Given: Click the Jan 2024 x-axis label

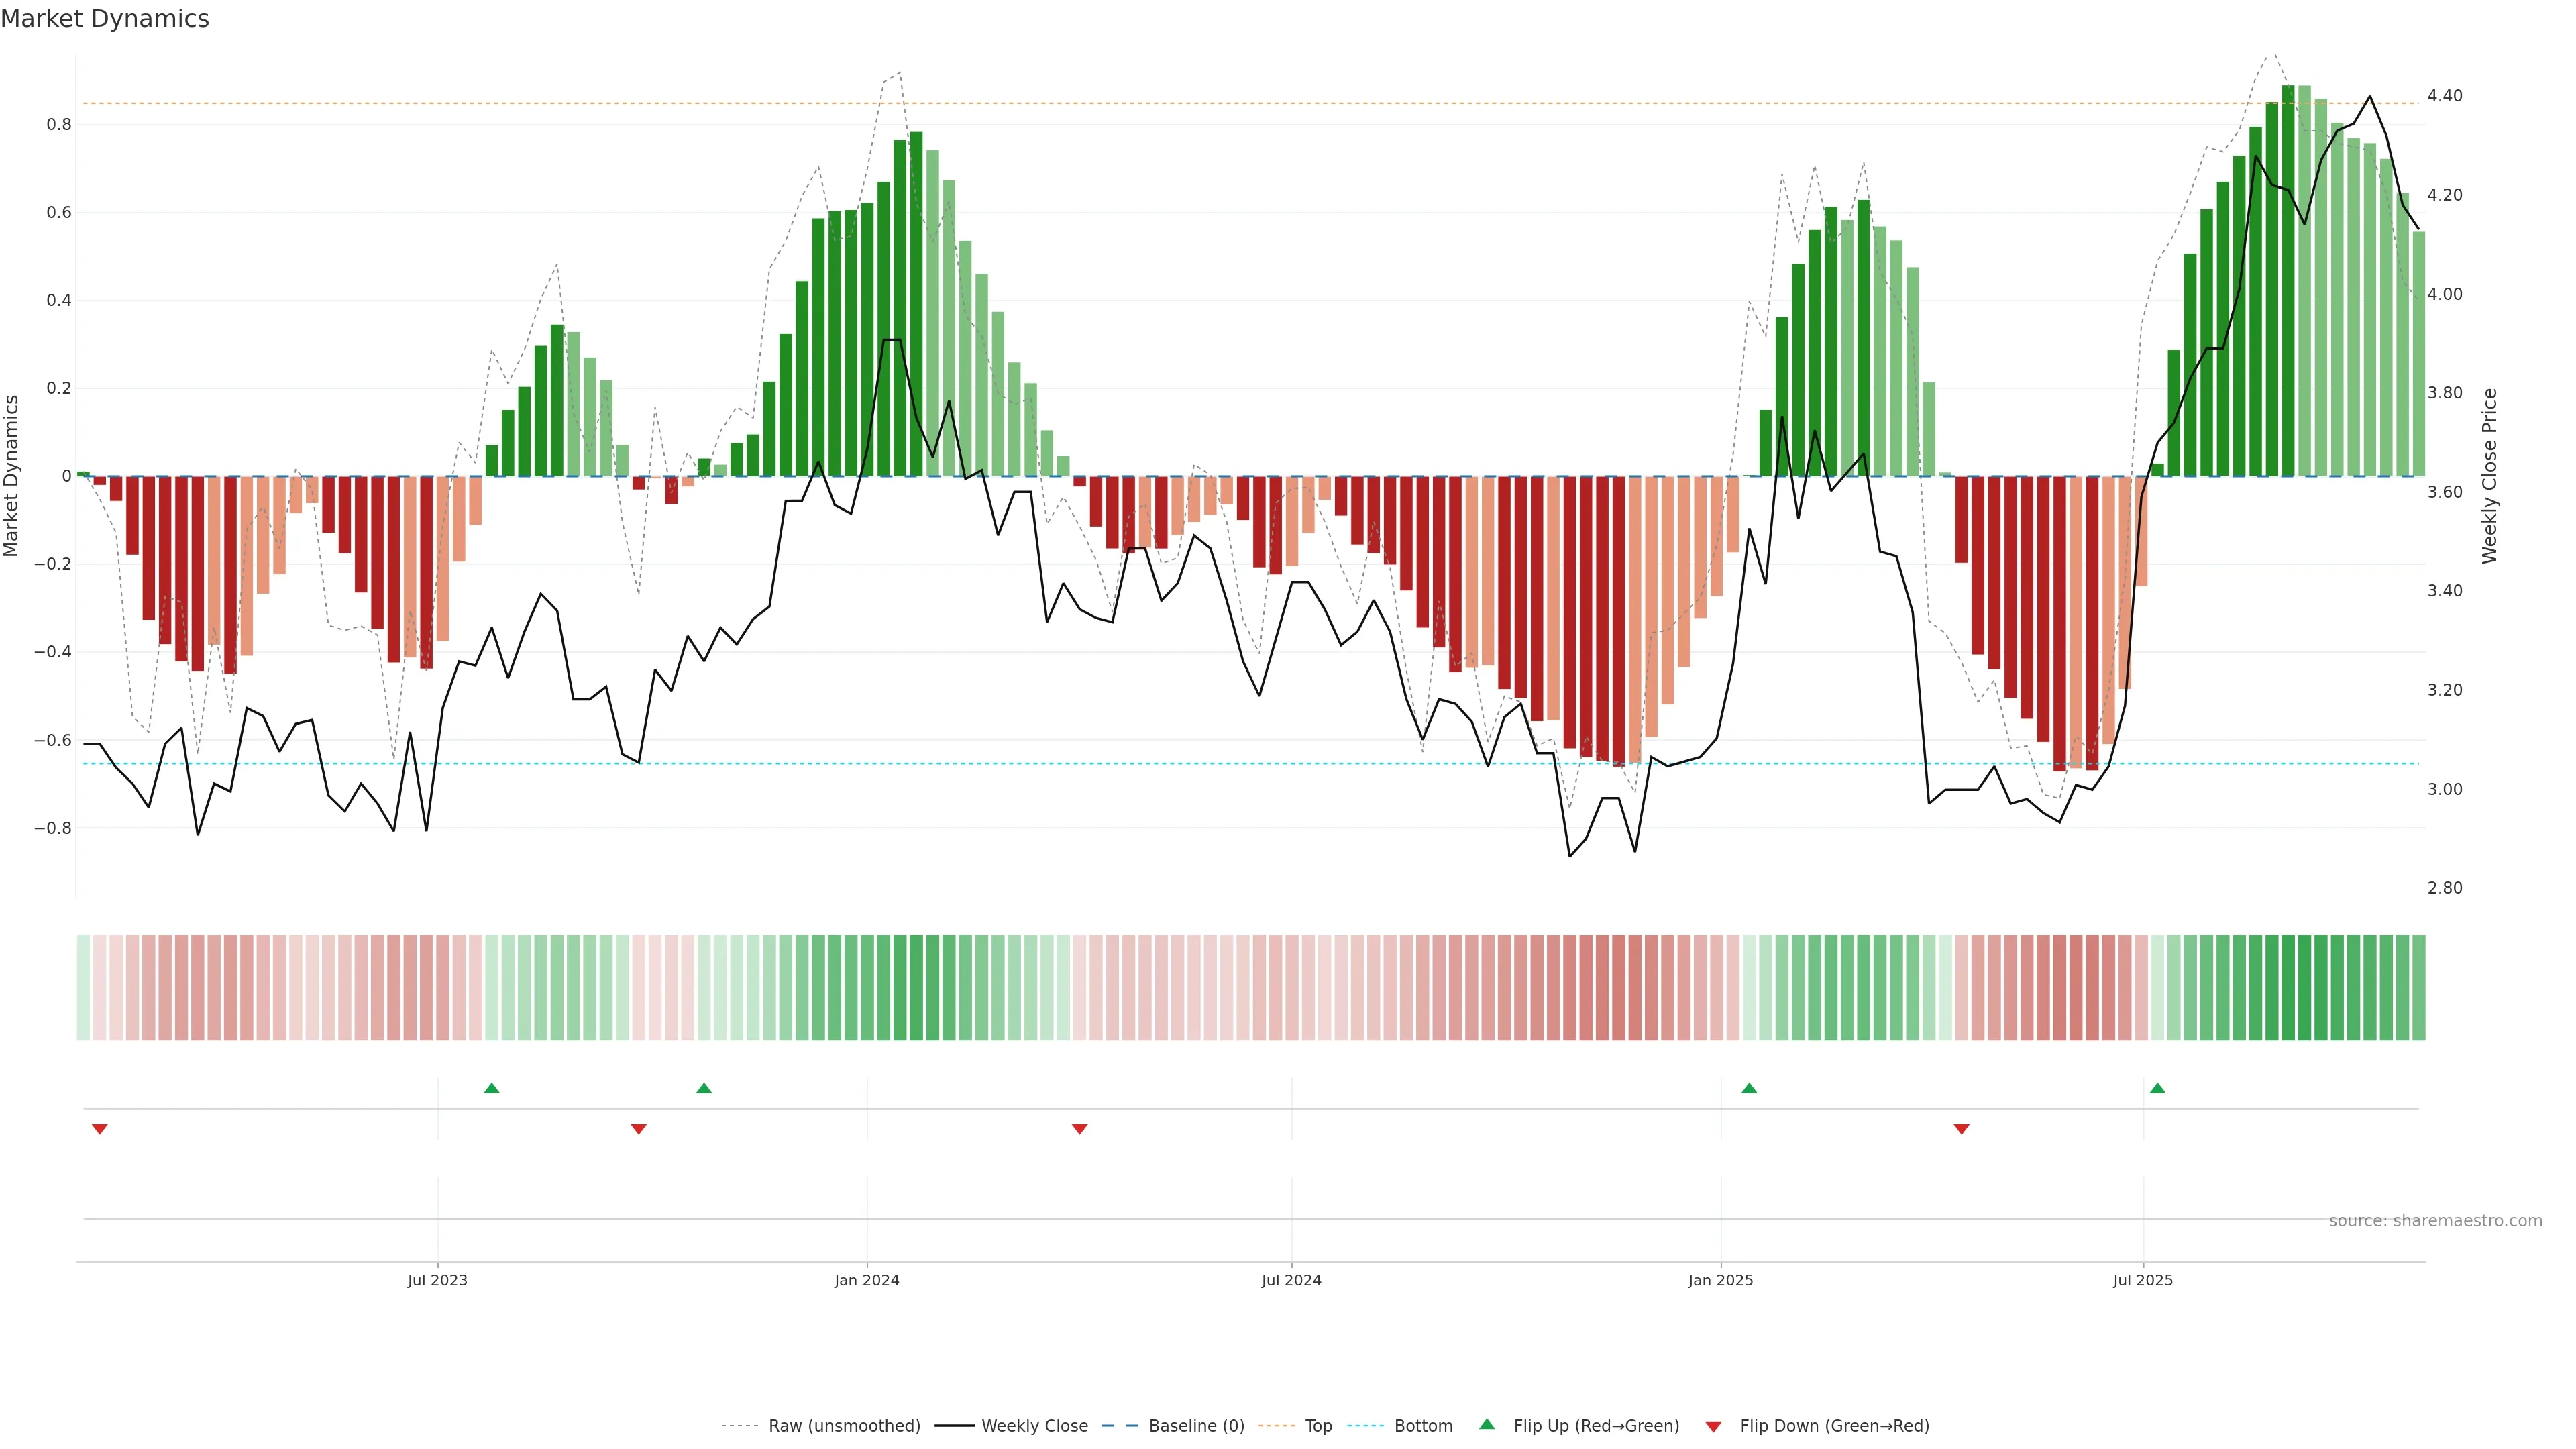Looking at the screenshot, I should (x=866, y=1280).
